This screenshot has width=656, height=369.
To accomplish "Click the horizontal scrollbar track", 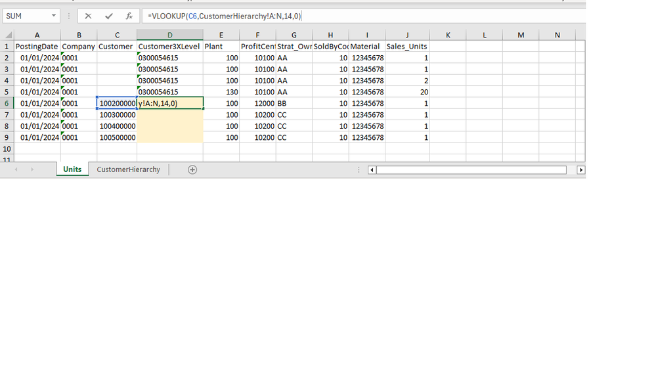I will point(471,170).
